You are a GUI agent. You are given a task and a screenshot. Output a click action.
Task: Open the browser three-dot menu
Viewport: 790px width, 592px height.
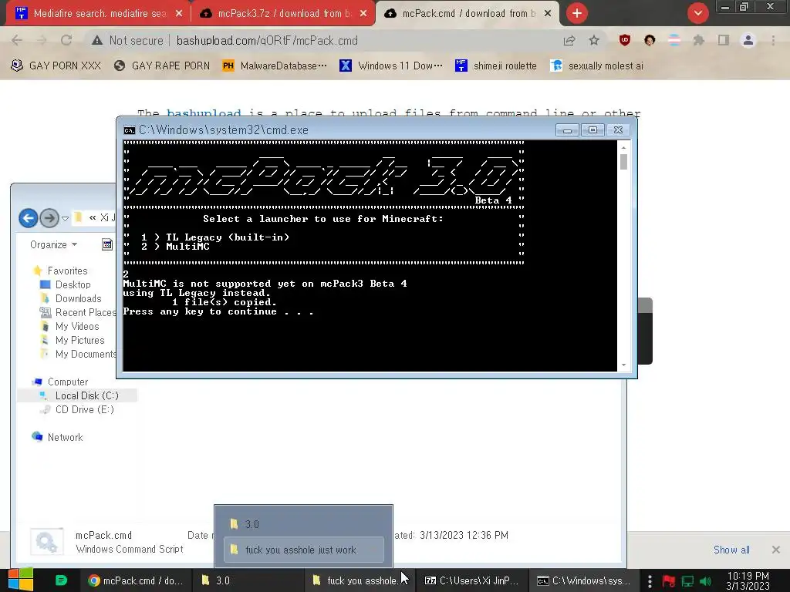click(773, 40)
